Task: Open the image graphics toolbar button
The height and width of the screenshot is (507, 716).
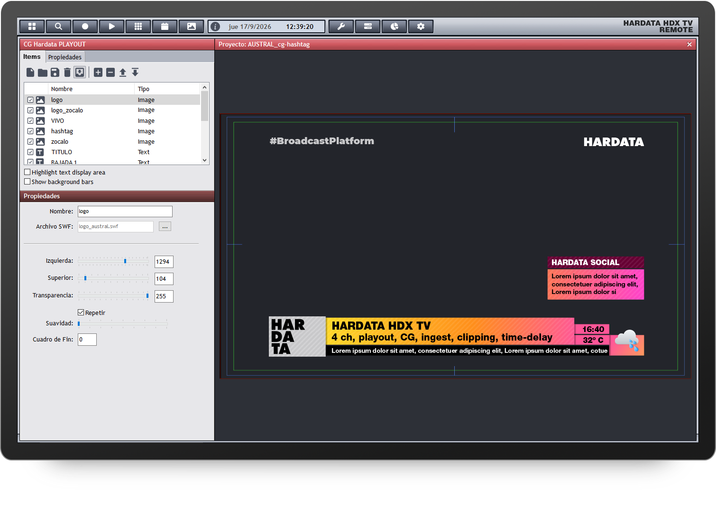Action: click(x=191, y=27)
